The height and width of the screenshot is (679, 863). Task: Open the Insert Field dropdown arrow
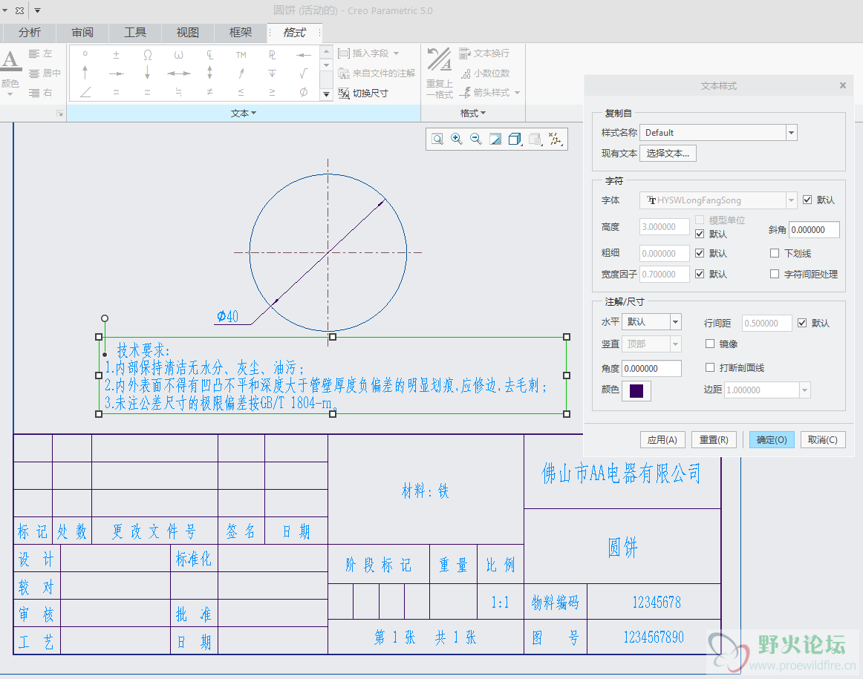point(397,53)
